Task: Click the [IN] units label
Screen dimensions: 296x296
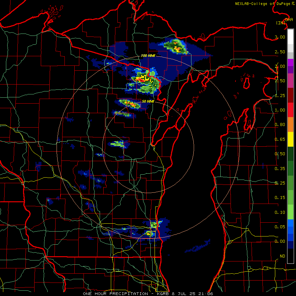Action: click(281, 23)
